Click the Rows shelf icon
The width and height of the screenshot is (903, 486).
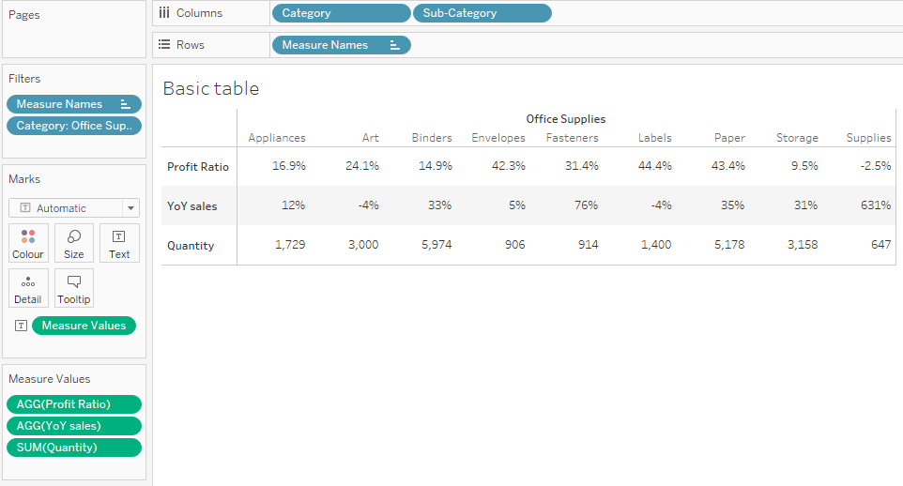(x=164, y=45)
